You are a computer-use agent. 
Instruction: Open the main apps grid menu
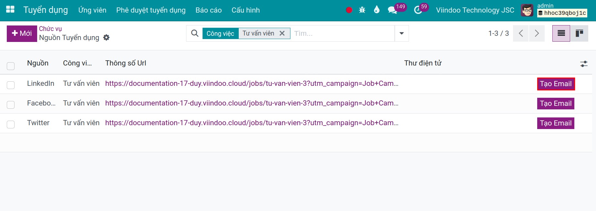coord(10,10)
